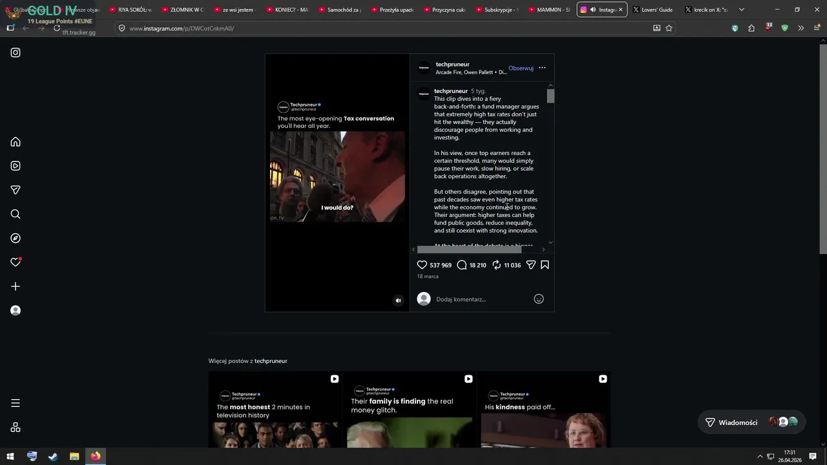Open emoji picker in comment box
Screen dimensions: 827x465
pyautogui.click(x=539, y=299)
